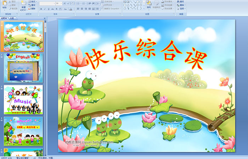The width and height of the screenshot is (248, 159).
Task: Switch to Outline (大纲) pane tab
Action: pyautogui.click(x=11, y=18)
